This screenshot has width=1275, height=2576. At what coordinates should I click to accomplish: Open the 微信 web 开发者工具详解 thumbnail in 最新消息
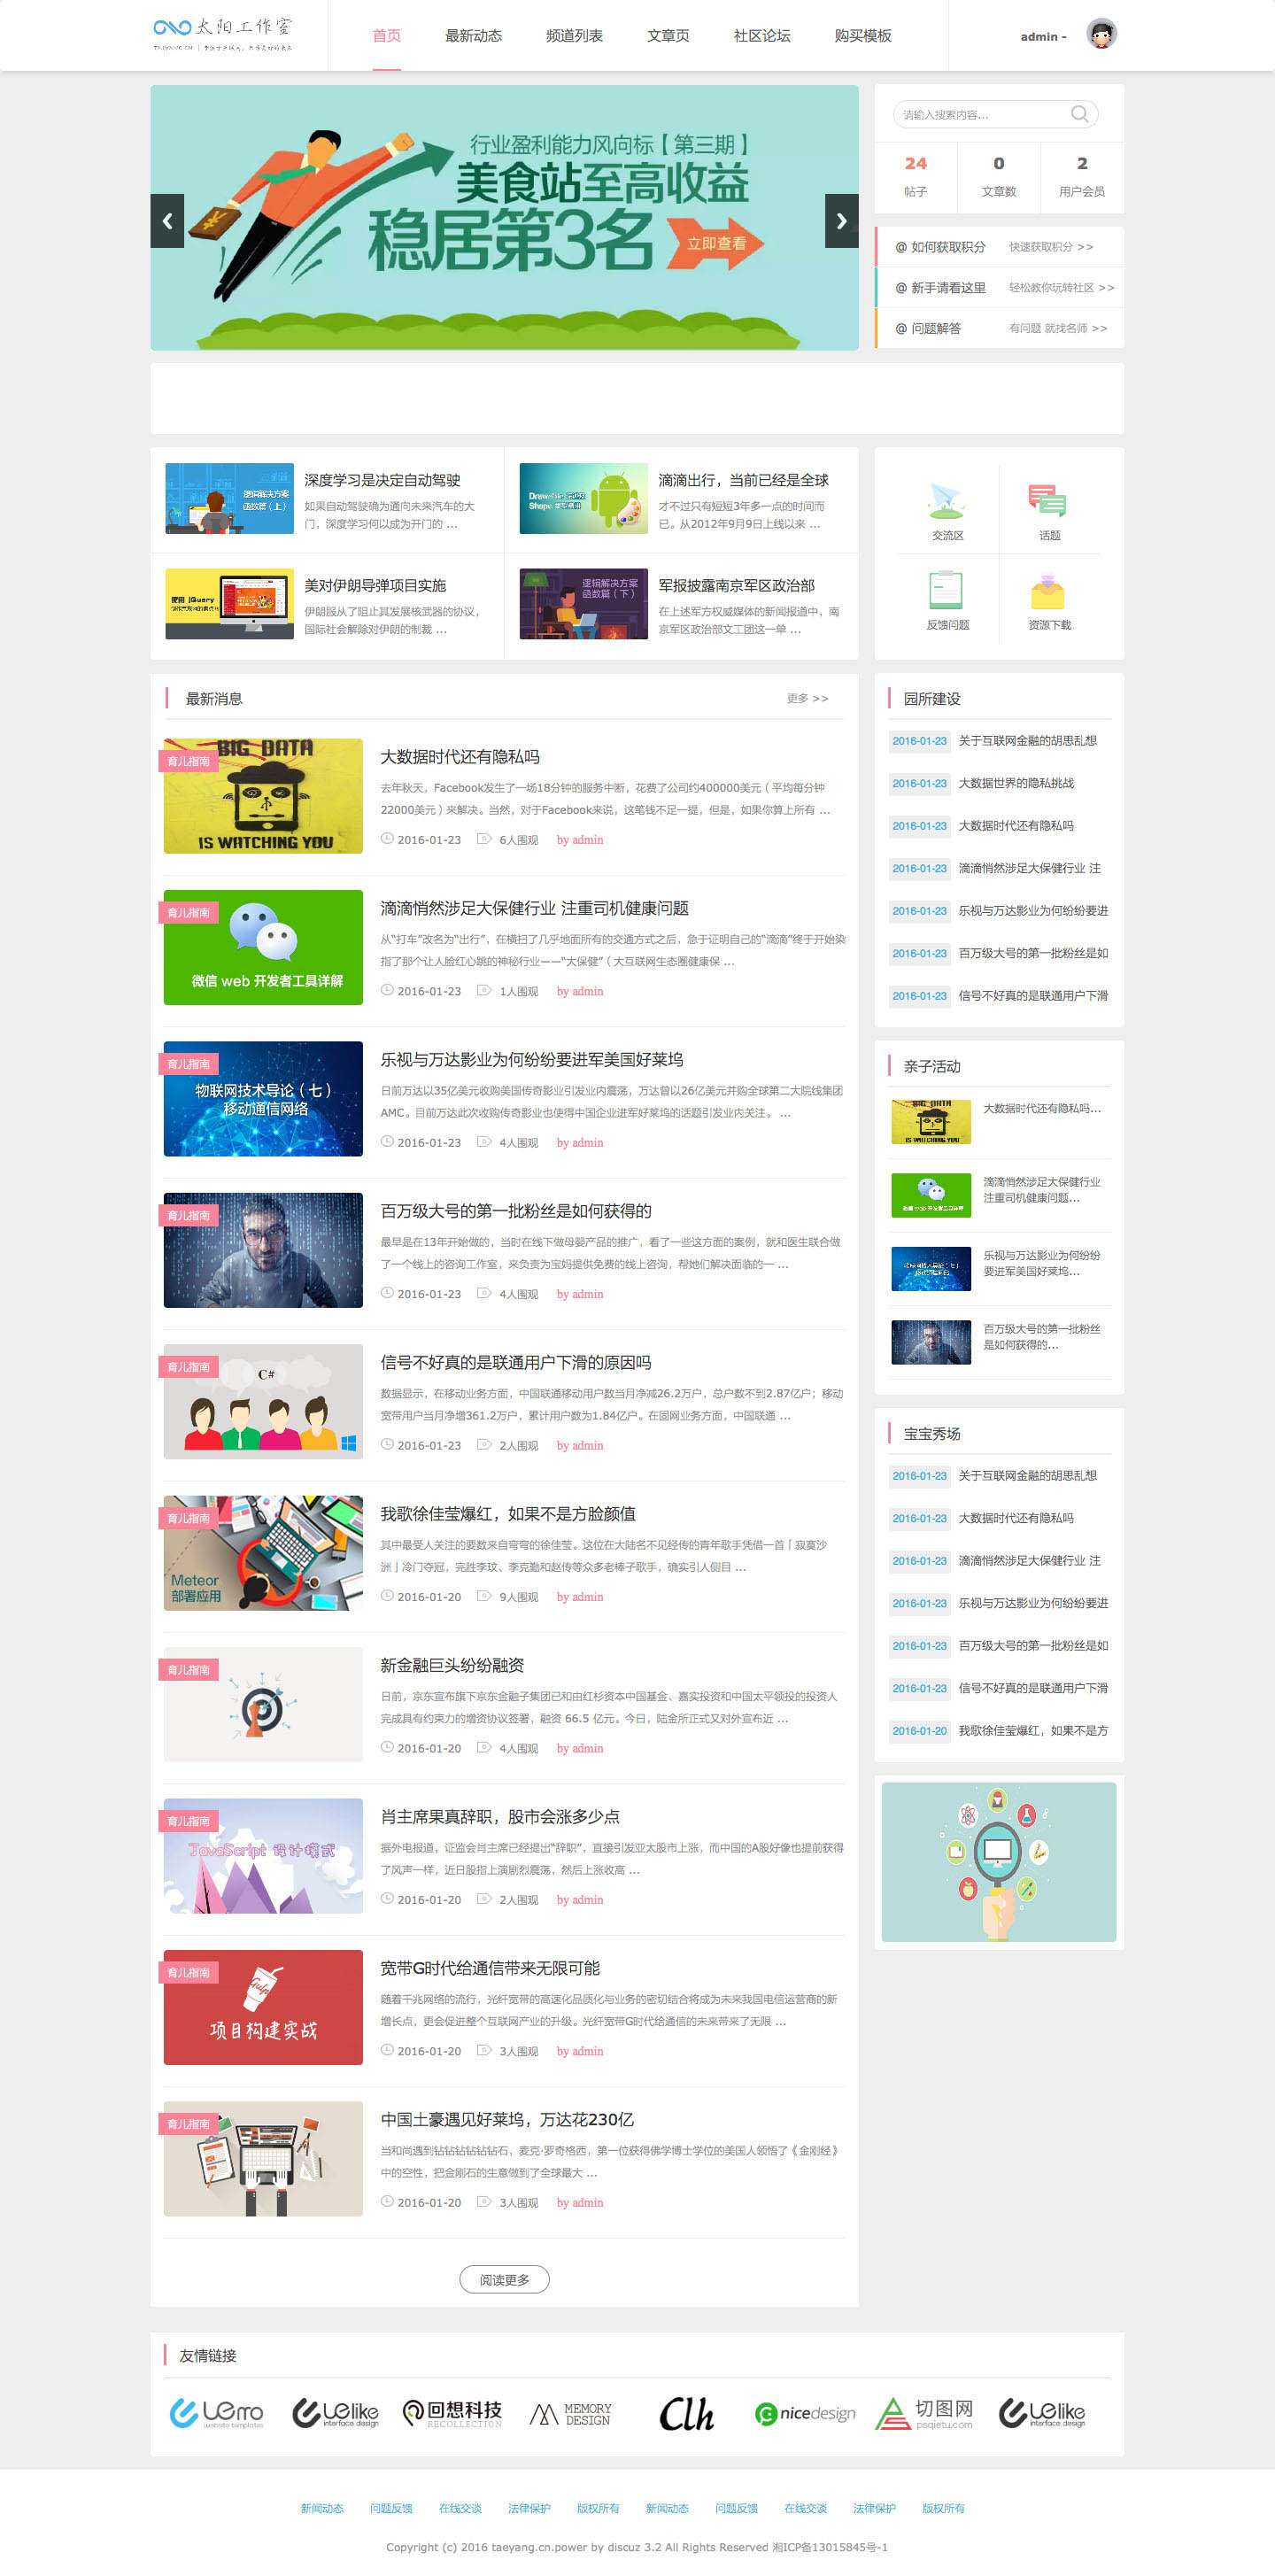tap(263, 947)
